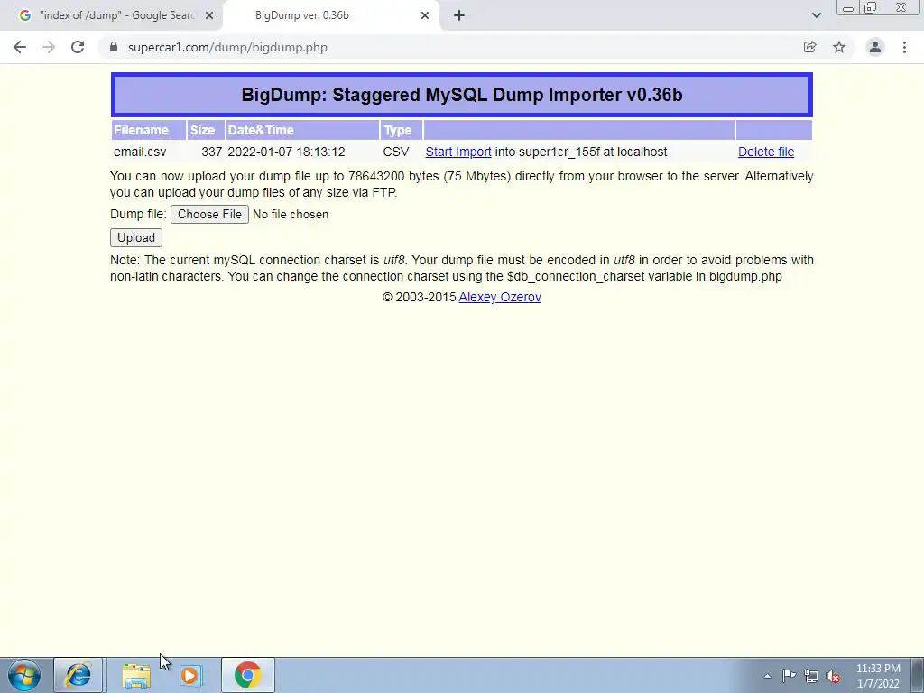Screen dimensions: 924x693
Task: Open Windows Media Player from the taskbar
Action: (x=190, y=675)
